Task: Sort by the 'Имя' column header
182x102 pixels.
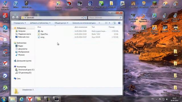Action: (x=39, y=27)
